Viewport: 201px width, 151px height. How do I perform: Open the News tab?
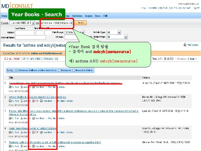click(98, 16)
